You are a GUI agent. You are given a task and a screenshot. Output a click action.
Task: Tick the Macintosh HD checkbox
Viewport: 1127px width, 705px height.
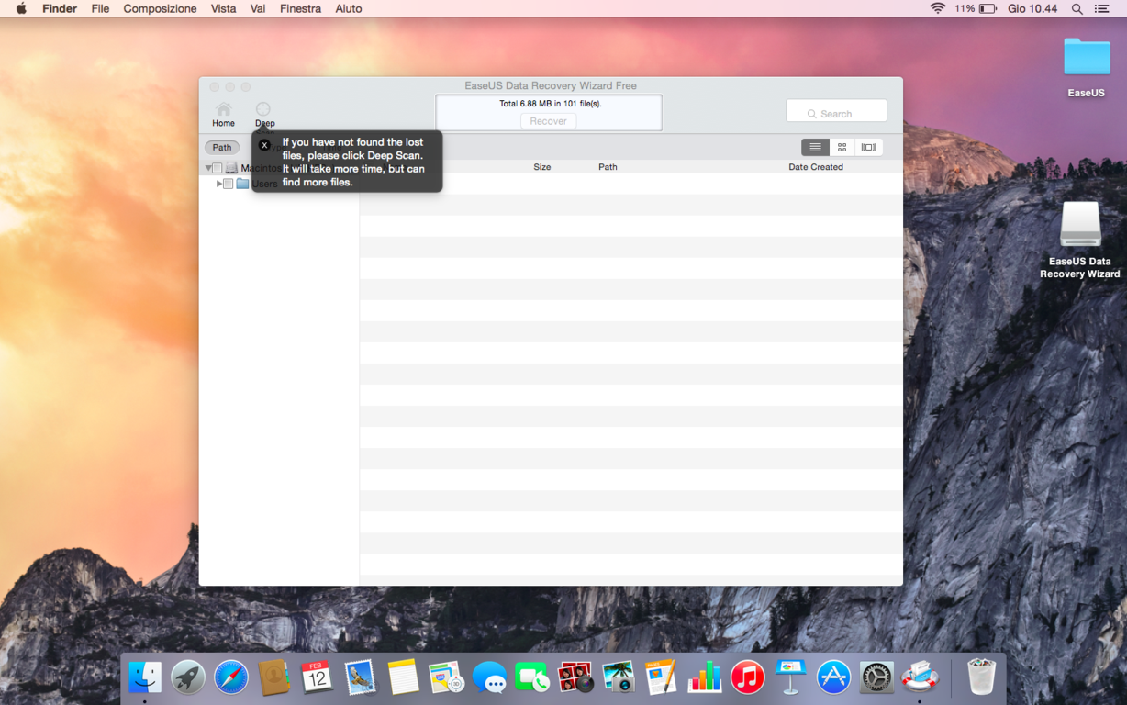218,169
